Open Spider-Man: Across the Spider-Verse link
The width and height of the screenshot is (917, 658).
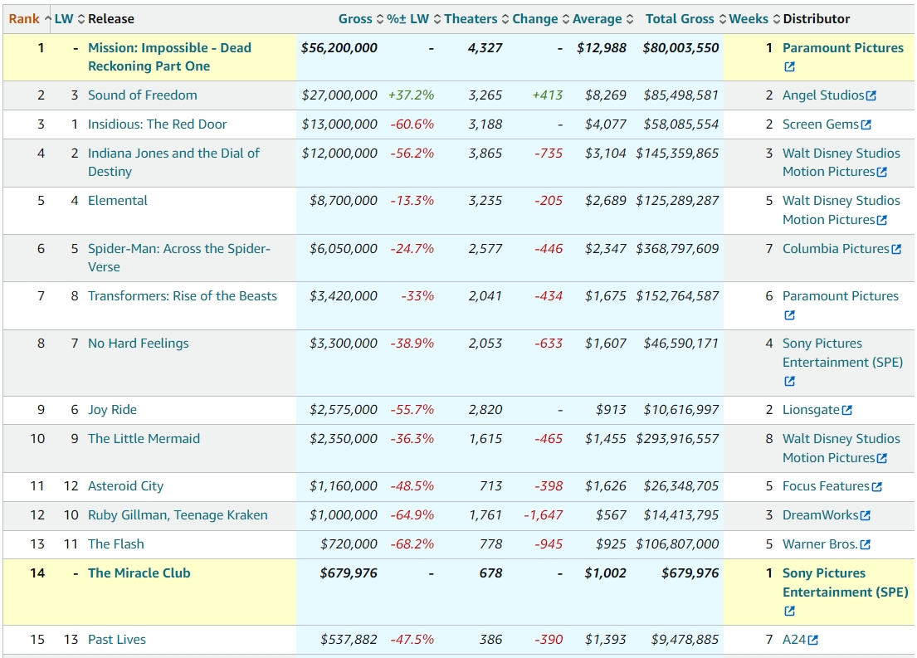coord(179,257)
